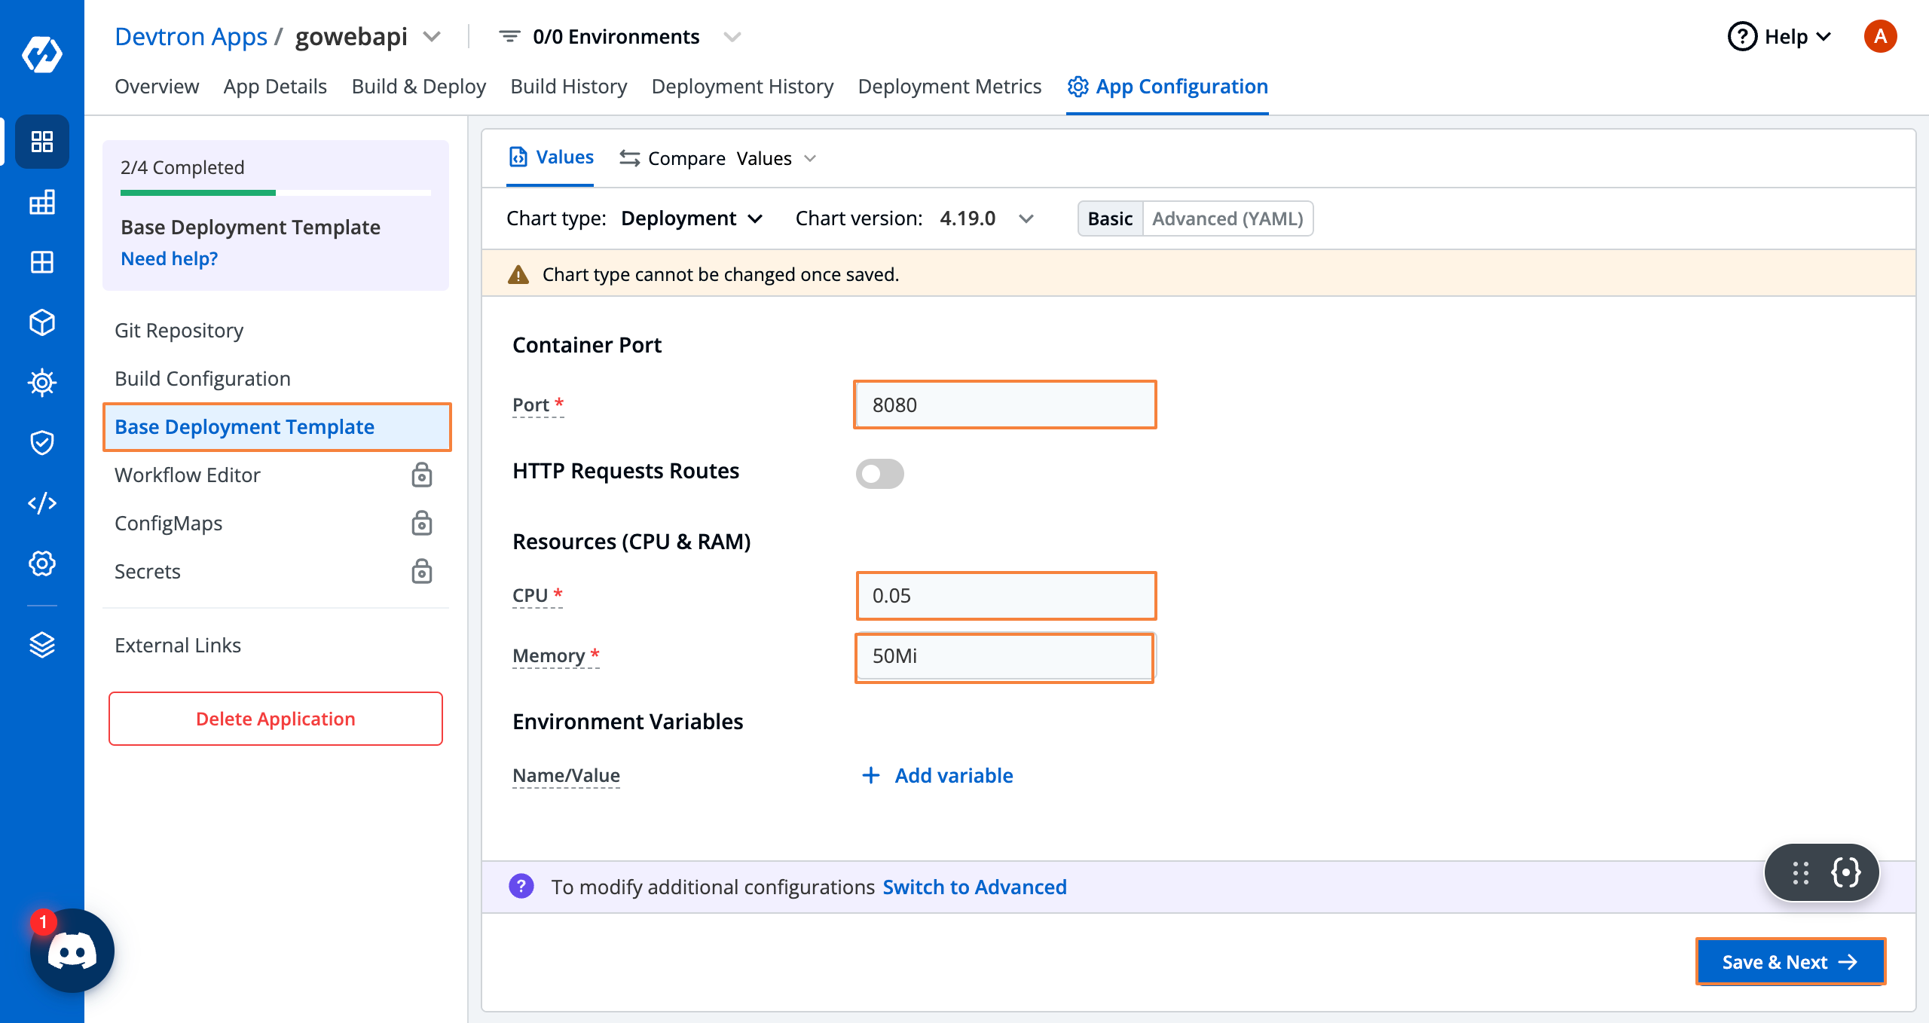
Task: Select Basic editor mode
Action: (1110, 218)
